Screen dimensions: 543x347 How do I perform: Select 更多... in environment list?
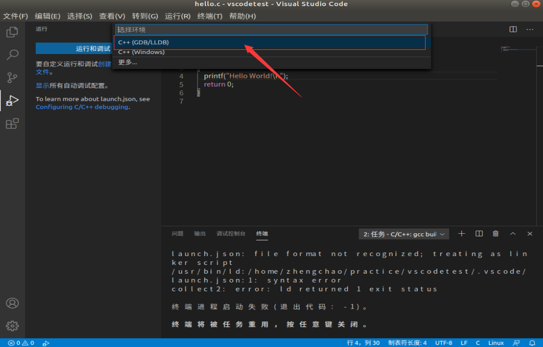[271, 62]
